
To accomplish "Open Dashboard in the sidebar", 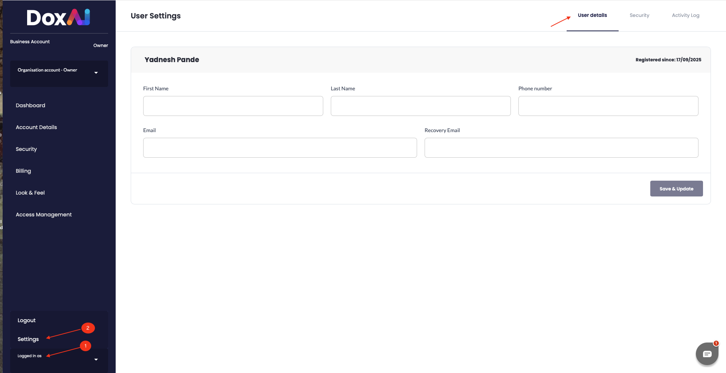I will pos(31,105).
